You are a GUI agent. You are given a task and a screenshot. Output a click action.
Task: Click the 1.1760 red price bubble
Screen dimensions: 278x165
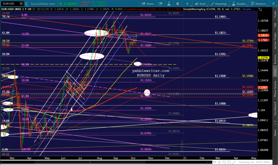click(x=263, y=40)
